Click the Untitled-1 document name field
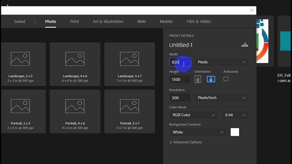292x164 pixels. coord(204,45)
